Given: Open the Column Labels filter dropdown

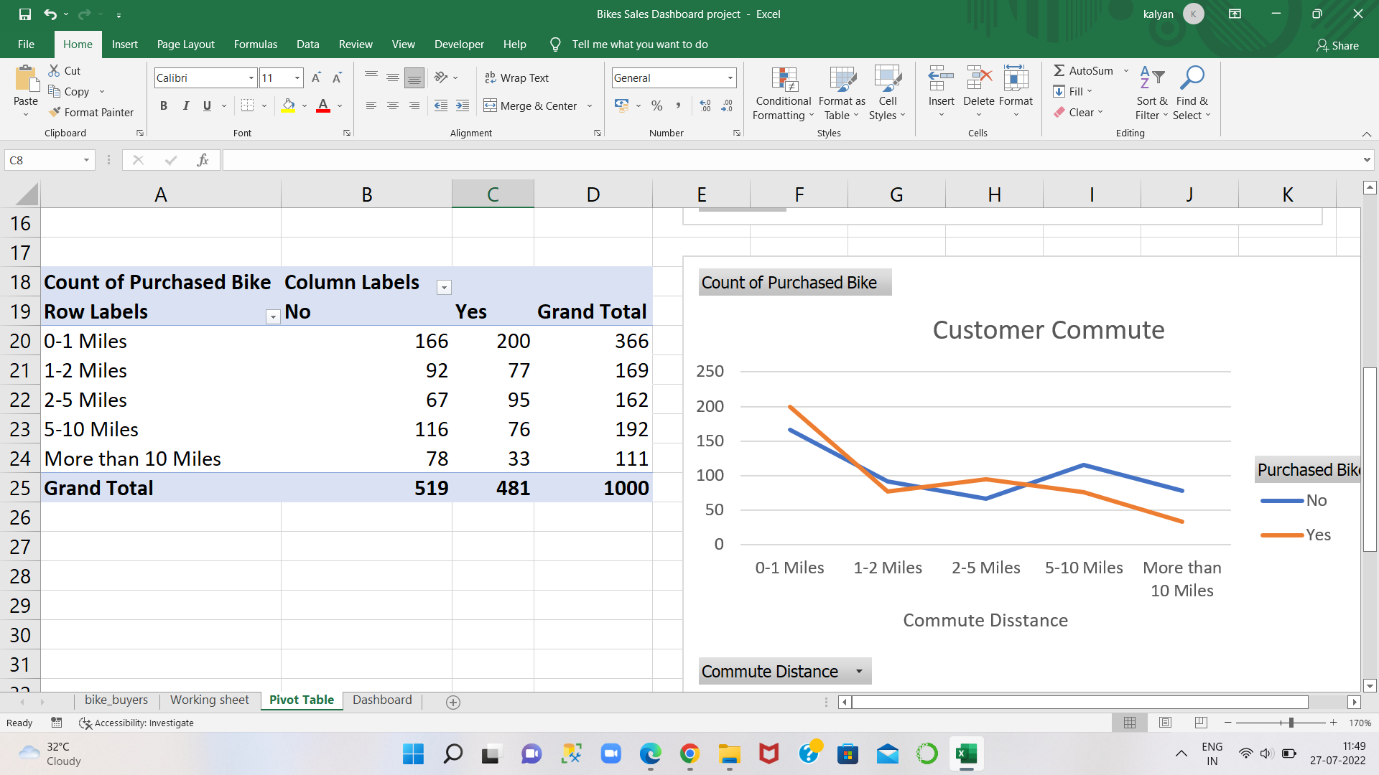Looking at the screenshot, I should click(x=444, y=287).
